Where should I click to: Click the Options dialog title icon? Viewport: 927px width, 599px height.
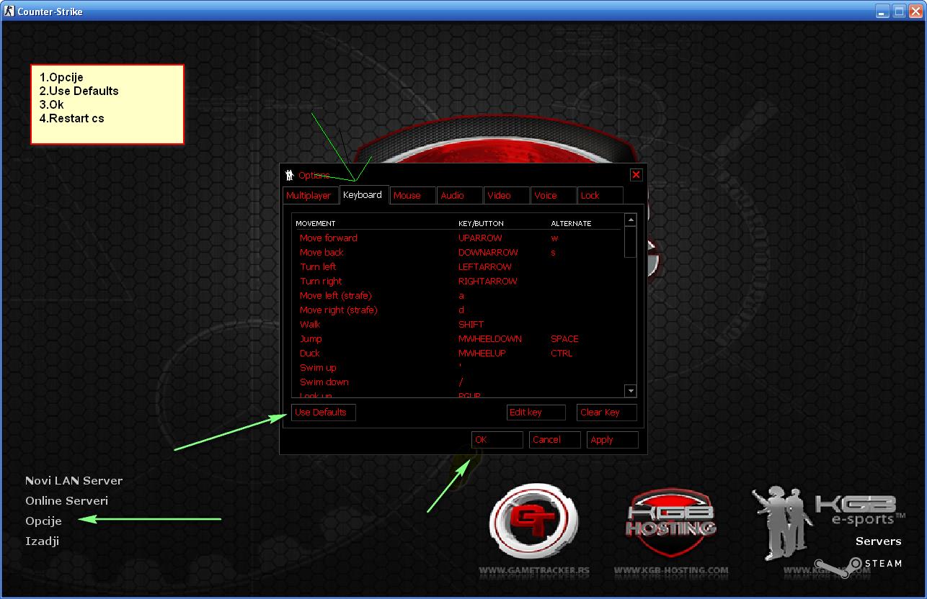(x=289, y=175)
